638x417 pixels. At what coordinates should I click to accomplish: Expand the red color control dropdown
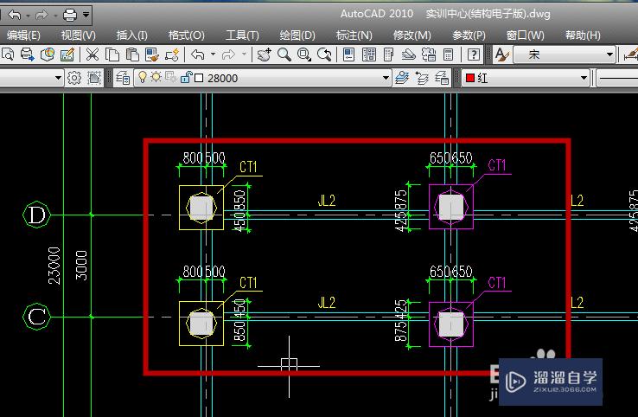pos(584,77)
